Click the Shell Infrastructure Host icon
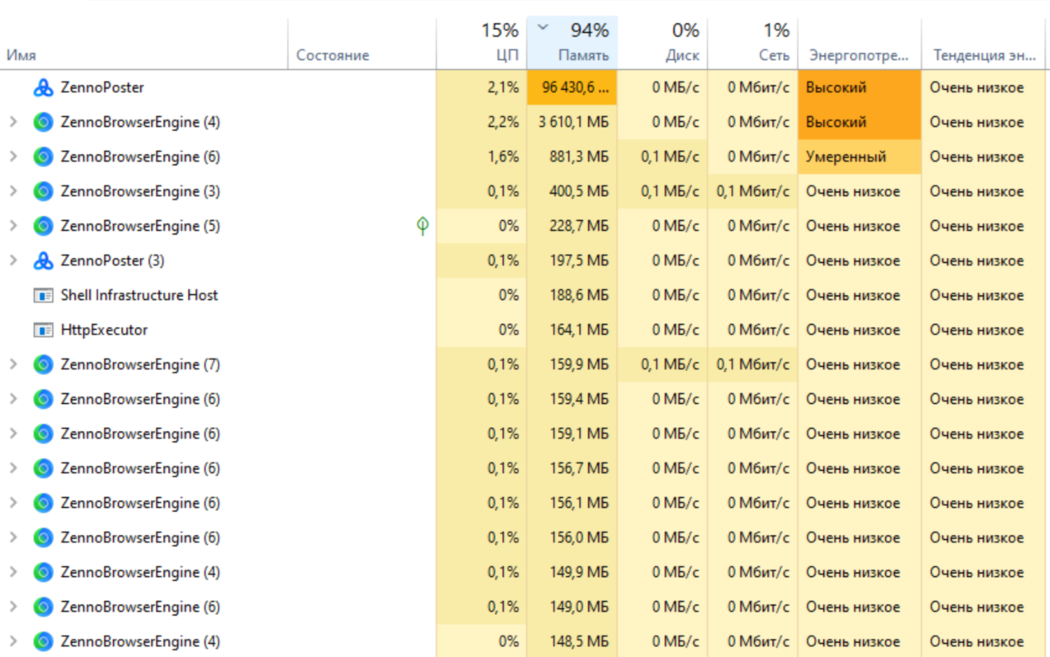1050x657 pixels. coord(43,295)
